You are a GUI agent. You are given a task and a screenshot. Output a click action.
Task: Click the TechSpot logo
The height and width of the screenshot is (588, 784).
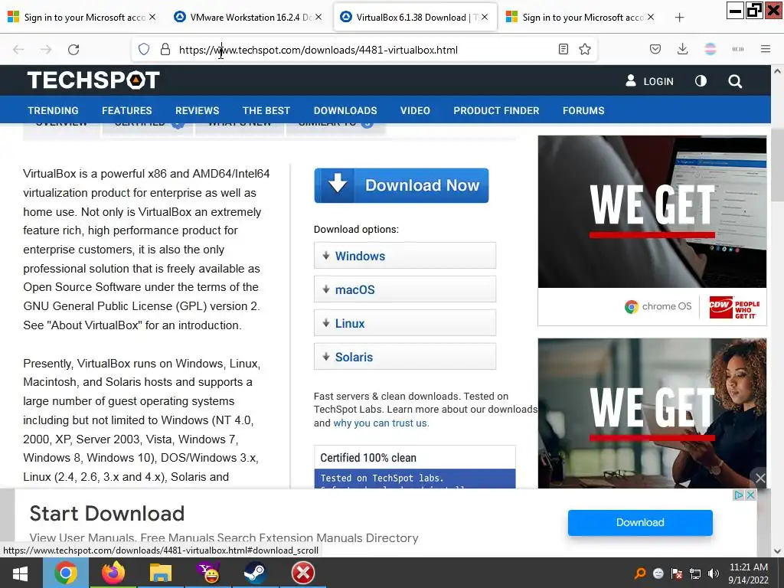coord(93,80)
